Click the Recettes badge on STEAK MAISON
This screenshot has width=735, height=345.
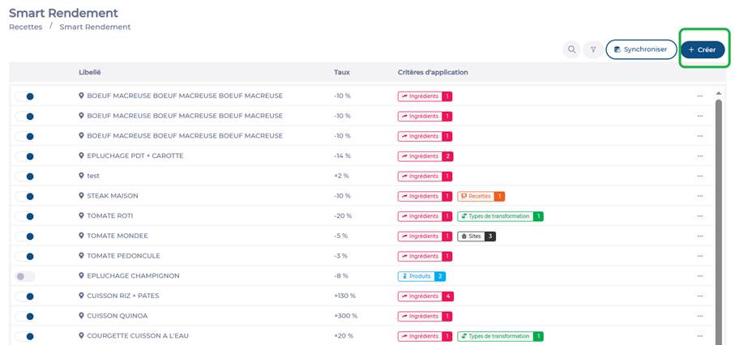pos(481,196)
